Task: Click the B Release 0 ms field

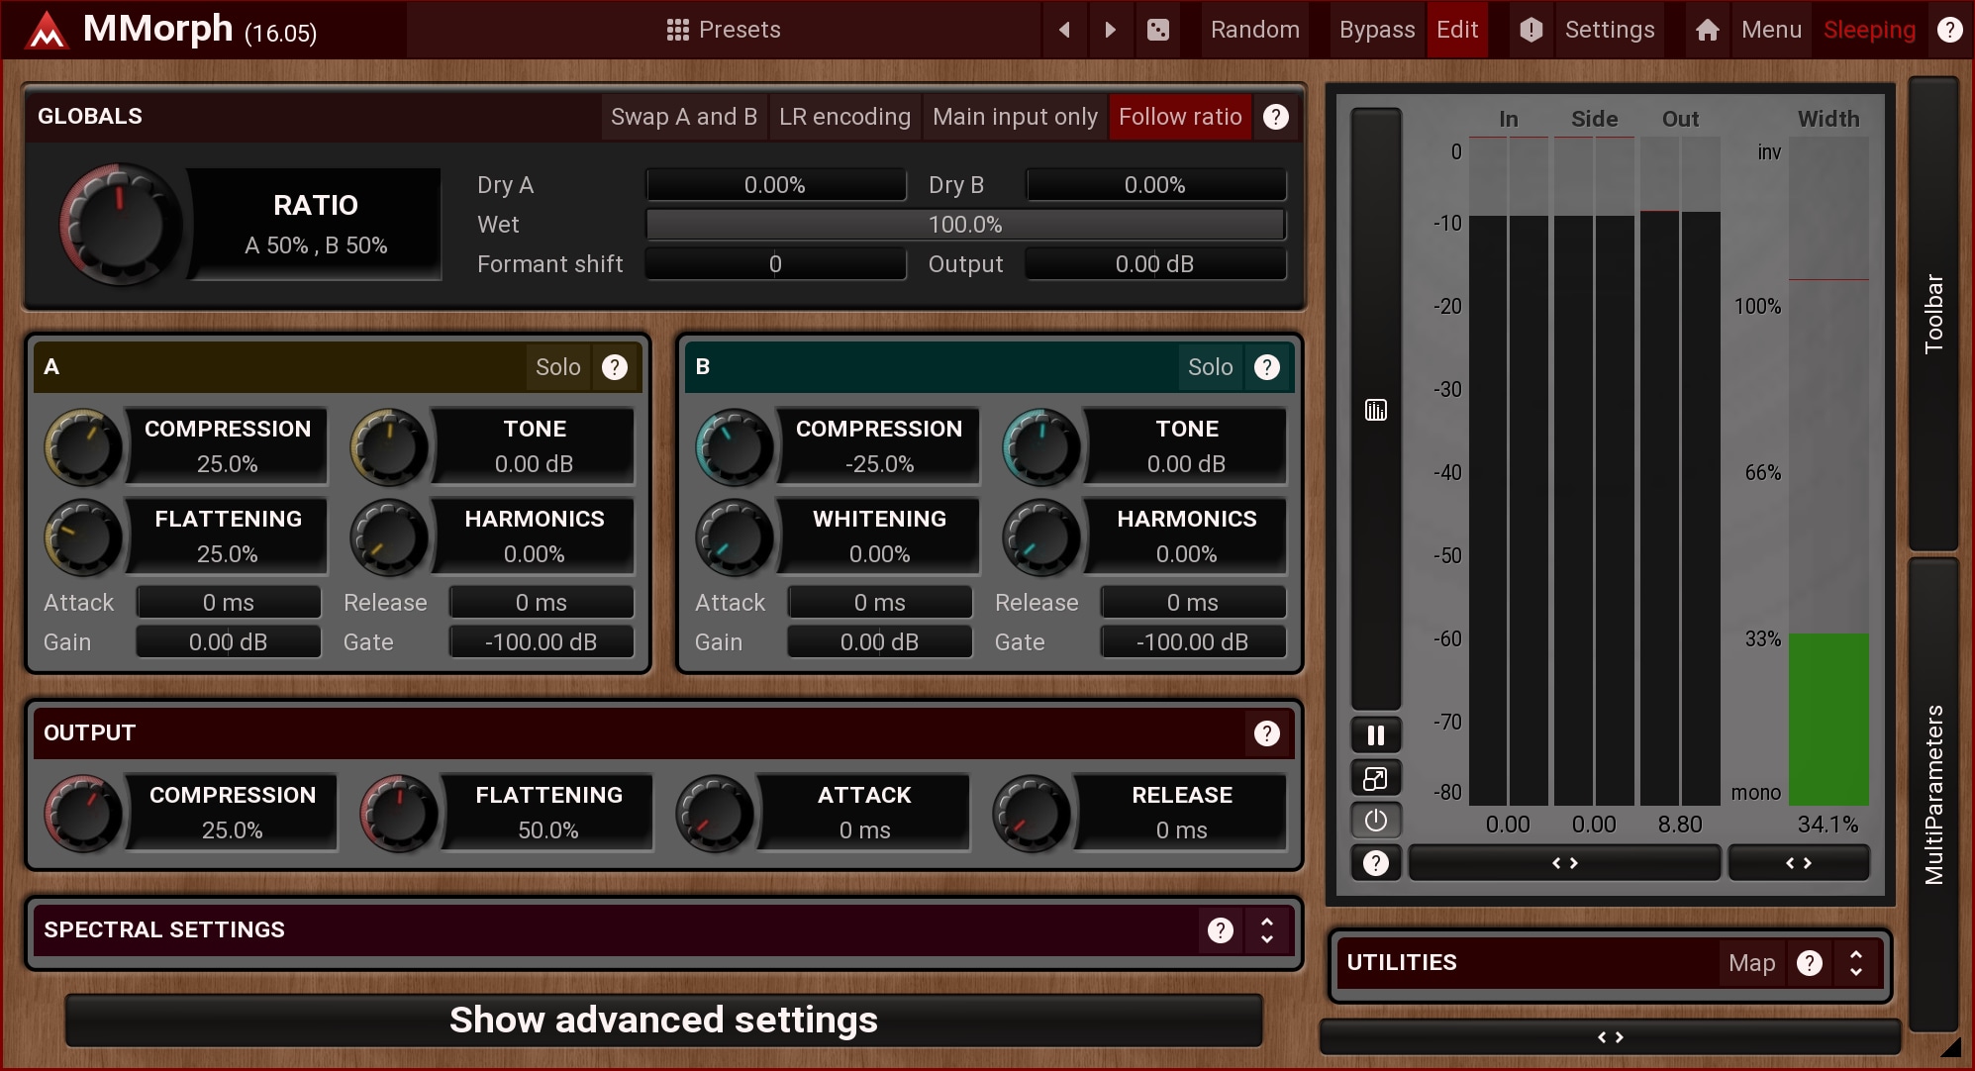Action: (1193, 603)
